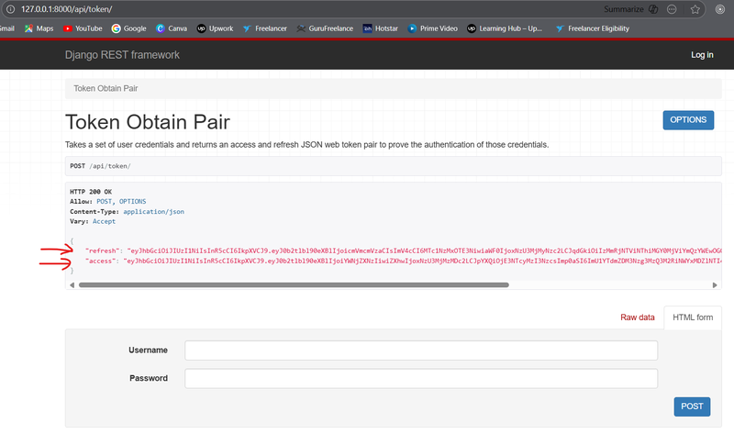Click the application/json content type value
Viewport: 734px width, 434px height.
153,212
